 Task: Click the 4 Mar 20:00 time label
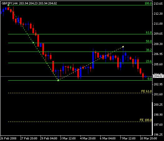88,138
